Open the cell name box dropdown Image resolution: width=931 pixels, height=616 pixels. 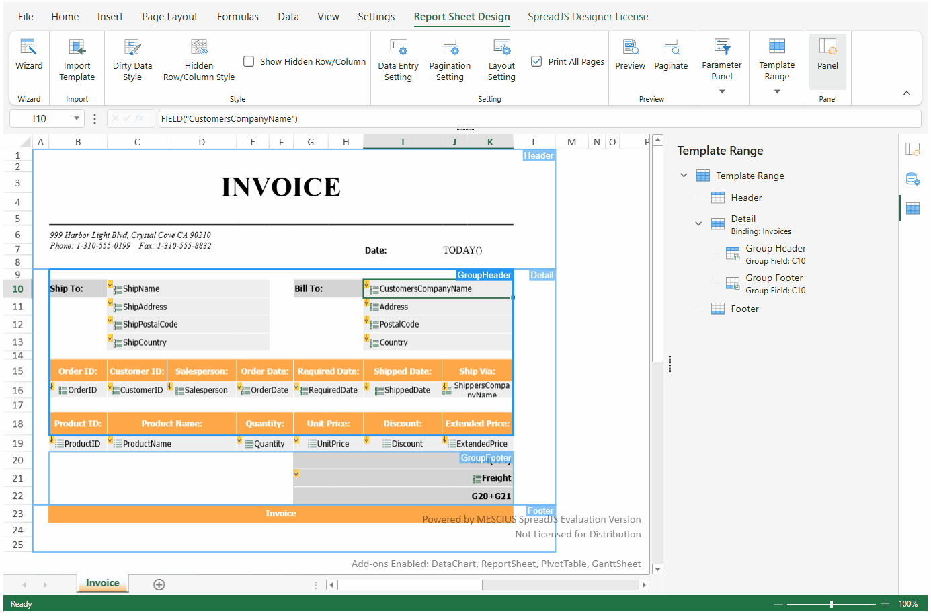(77, 119)
